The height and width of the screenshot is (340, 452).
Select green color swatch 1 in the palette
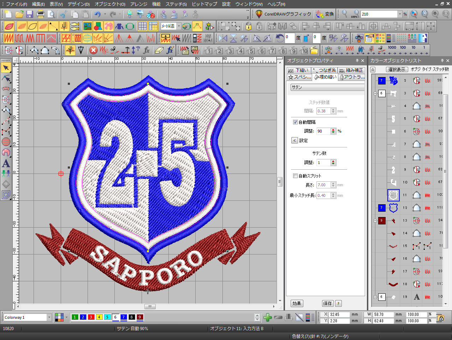click(x=75, y=317)
